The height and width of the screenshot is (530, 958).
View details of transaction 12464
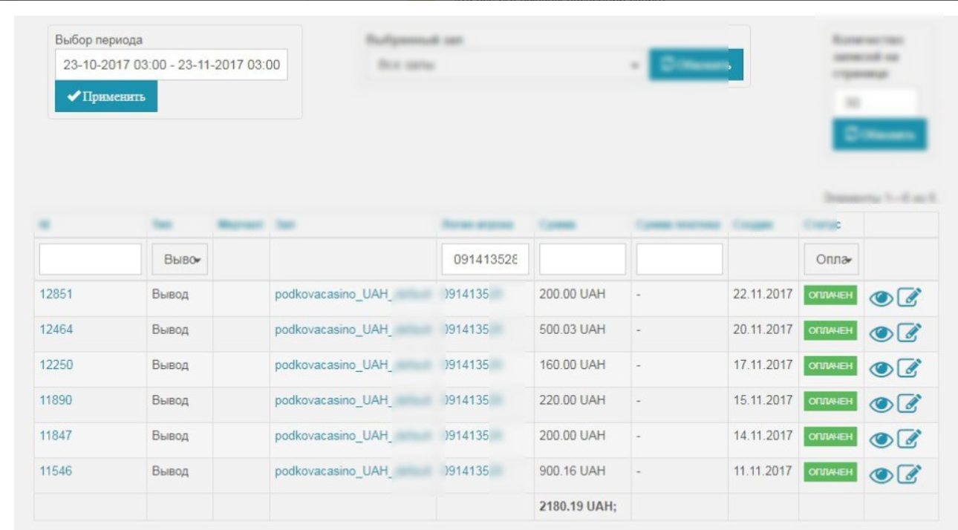pyautogui.click(x=881, y=333)
